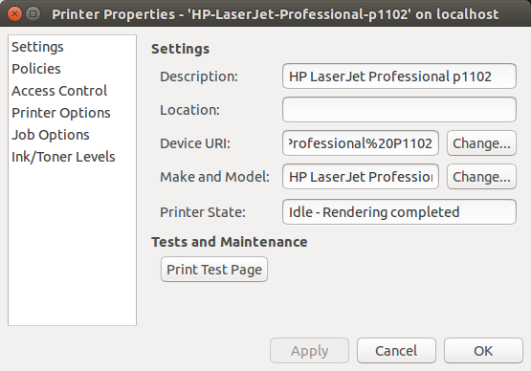
Task: Click the Make and Model field
Action: [x=361, y=177]
